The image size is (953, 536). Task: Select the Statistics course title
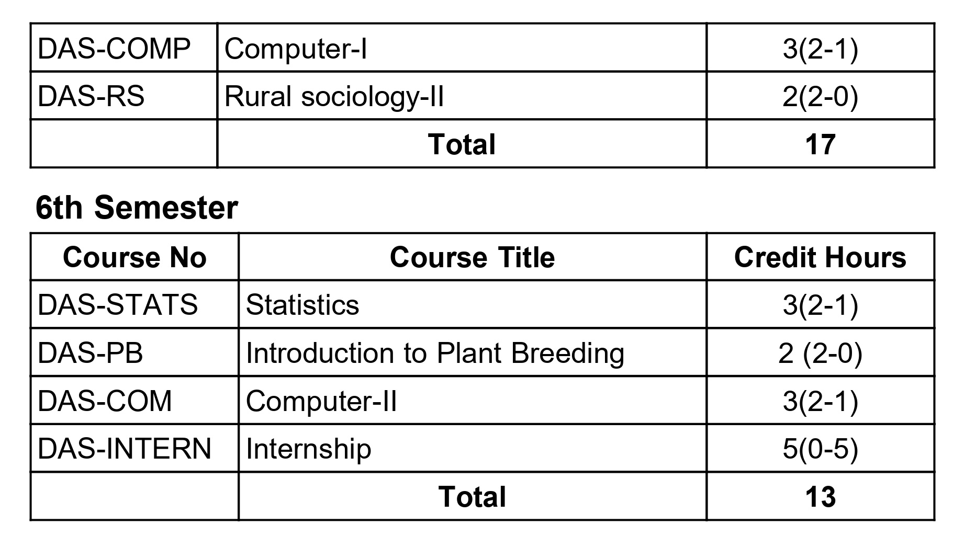(x=302, y=305)
